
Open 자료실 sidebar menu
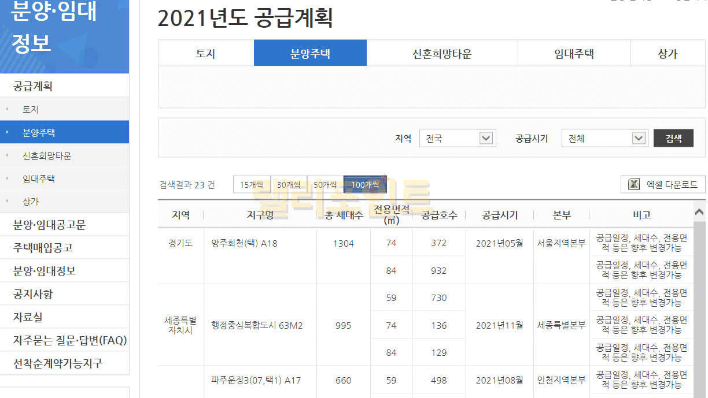pos(64,317)
